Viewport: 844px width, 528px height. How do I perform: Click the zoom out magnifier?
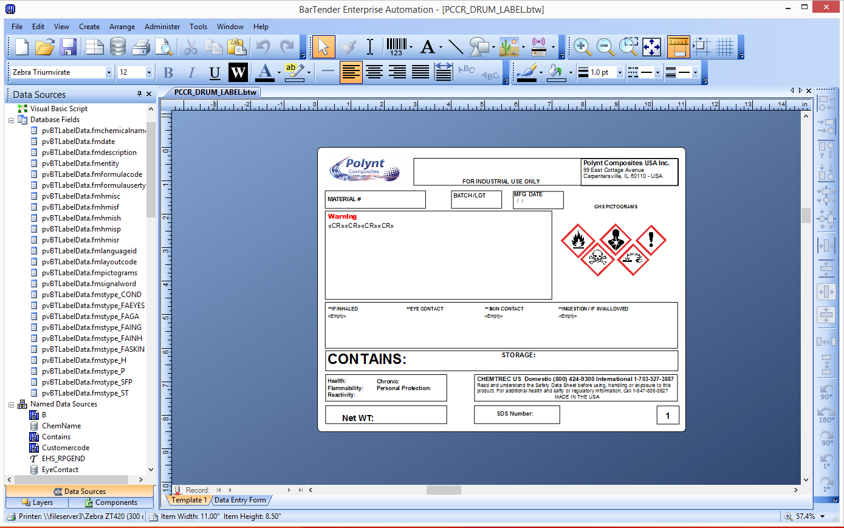605,47
